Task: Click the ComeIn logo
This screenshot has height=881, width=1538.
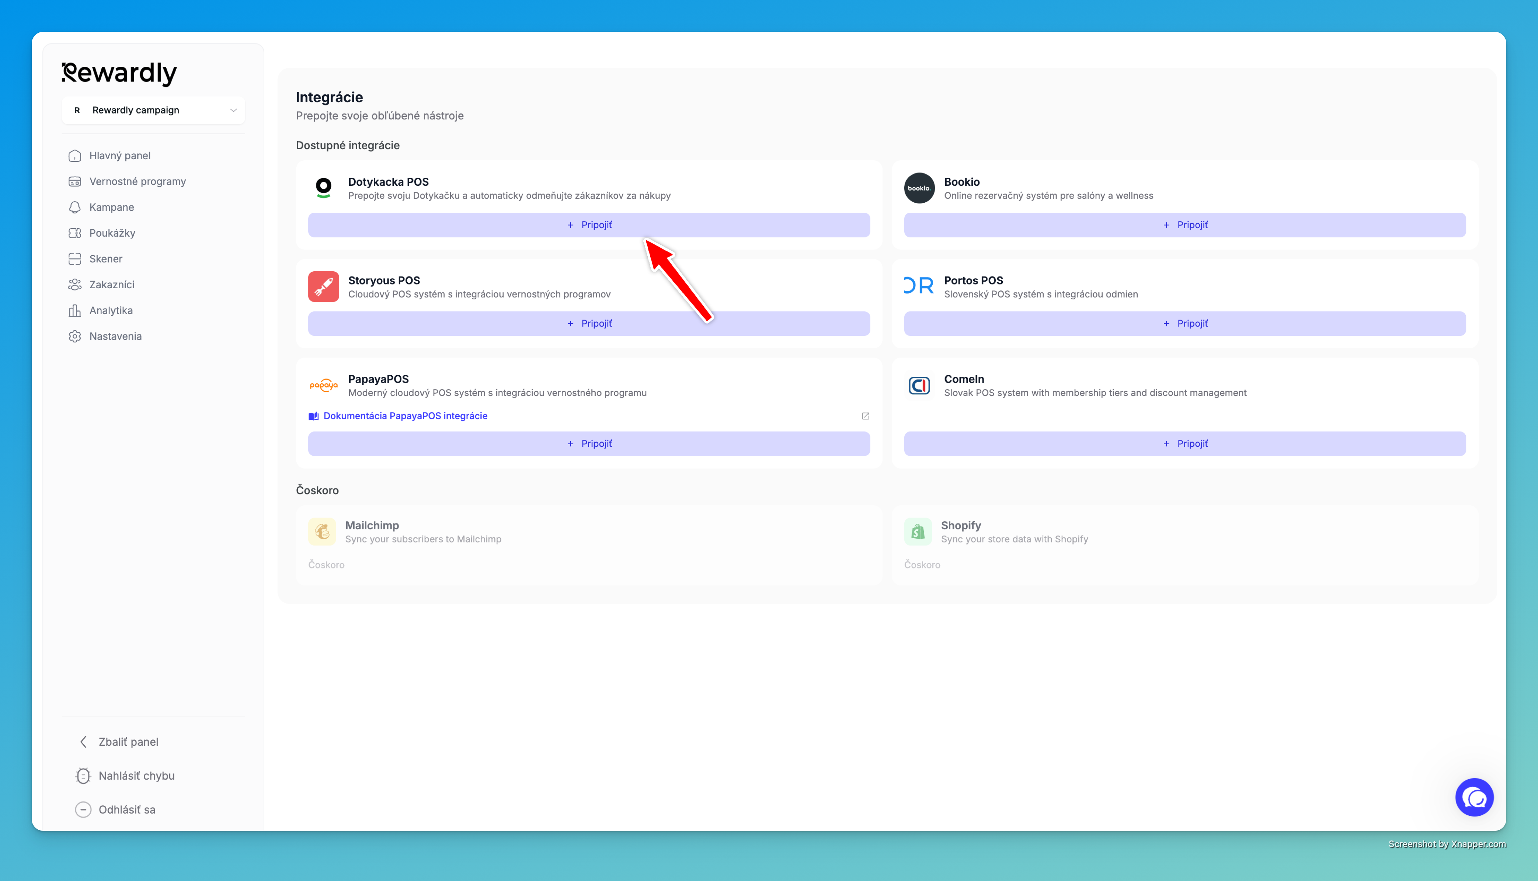Action: [x=919, y=386]
